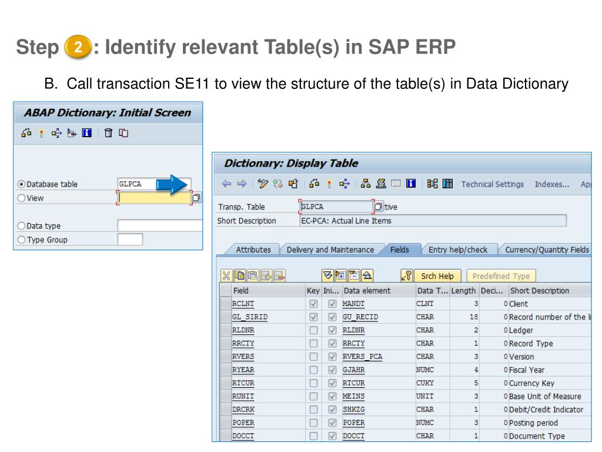Click the Paste icon above the field list
Viewport: 602px width, 452px height.
(253, 275)
